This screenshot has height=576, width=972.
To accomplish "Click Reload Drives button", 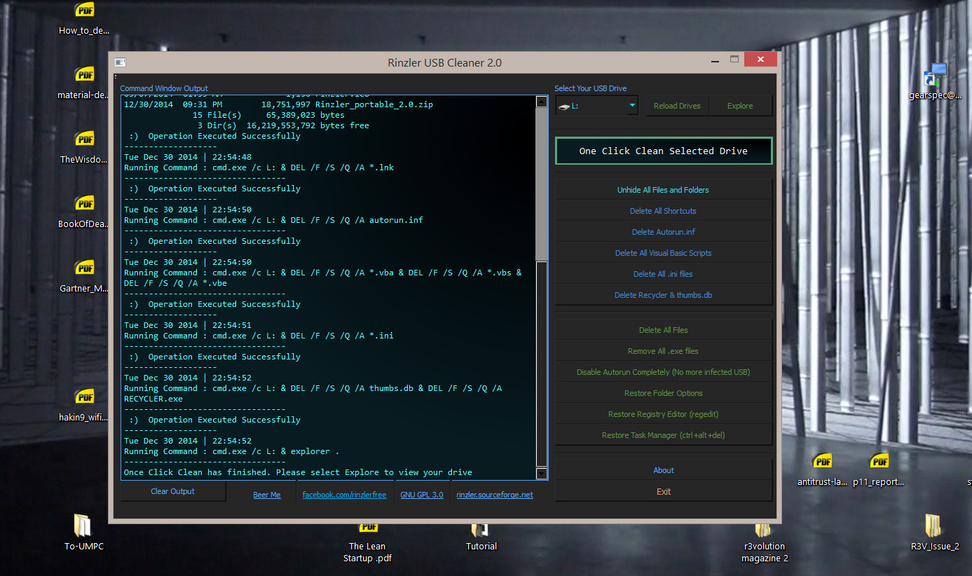I will point(676,106).
